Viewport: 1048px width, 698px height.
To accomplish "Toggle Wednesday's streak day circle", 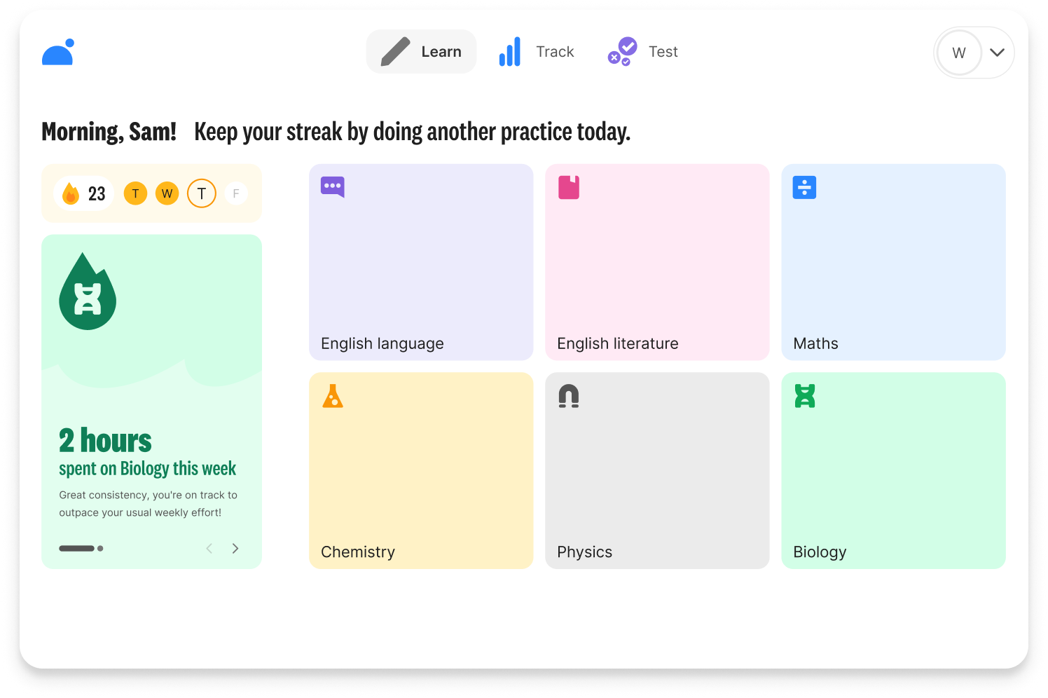I will tap(167, 193).
